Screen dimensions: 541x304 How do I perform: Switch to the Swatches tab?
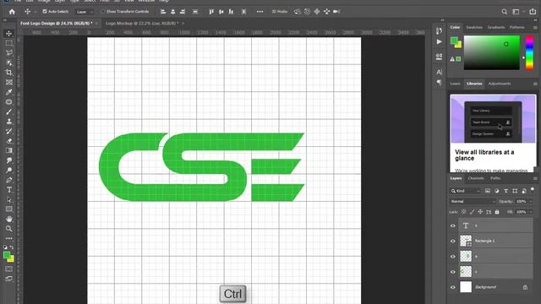pyautogui.click(x=474, y=27)
